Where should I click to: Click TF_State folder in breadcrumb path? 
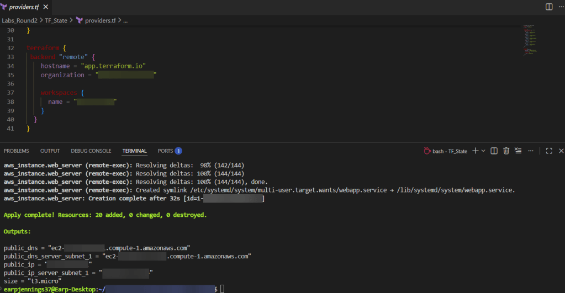tap(56, 20)
